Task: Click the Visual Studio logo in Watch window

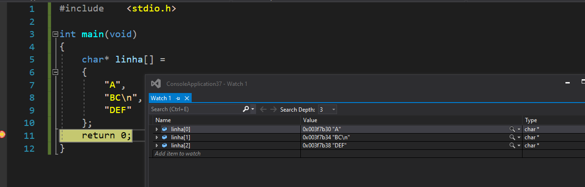Action: 155,83
